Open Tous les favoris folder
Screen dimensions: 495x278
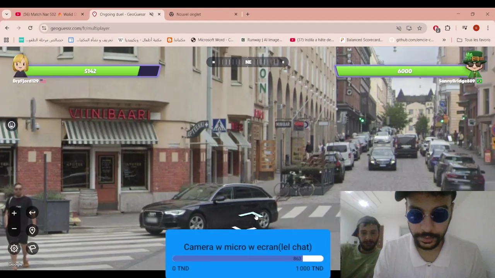tap(473, 40)
